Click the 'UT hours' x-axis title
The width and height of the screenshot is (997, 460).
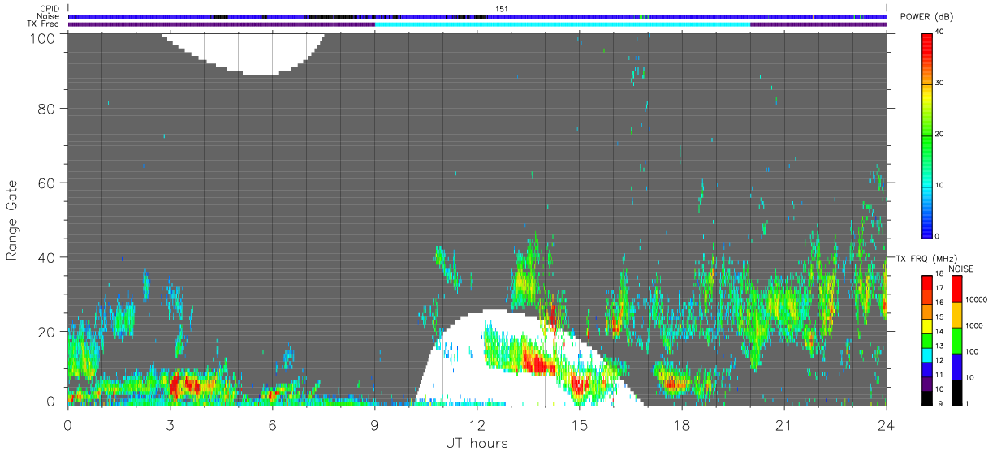477,443
